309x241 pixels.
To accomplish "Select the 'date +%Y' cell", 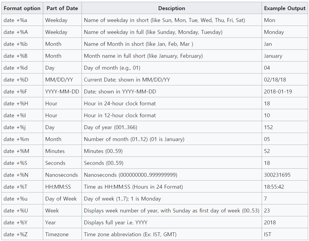I will pos(22,223).
